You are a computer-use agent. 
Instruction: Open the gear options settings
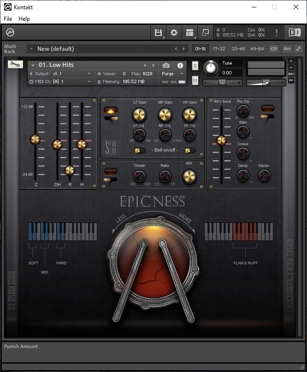[174, 32]
